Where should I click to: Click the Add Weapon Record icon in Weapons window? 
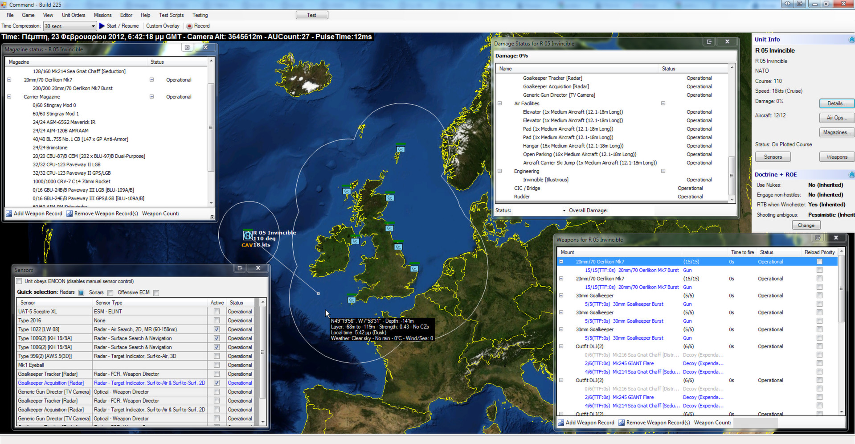561,422
